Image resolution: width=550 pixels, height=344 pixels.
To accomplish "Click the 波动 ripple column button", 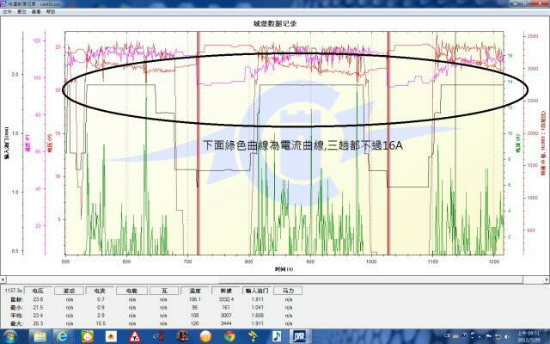I will coord(69,292).
